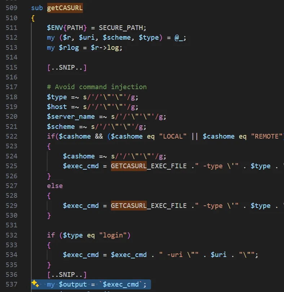Click the second [..SNIP..] marker on line 536
This screenshot has height=292, width=284.
67,274
